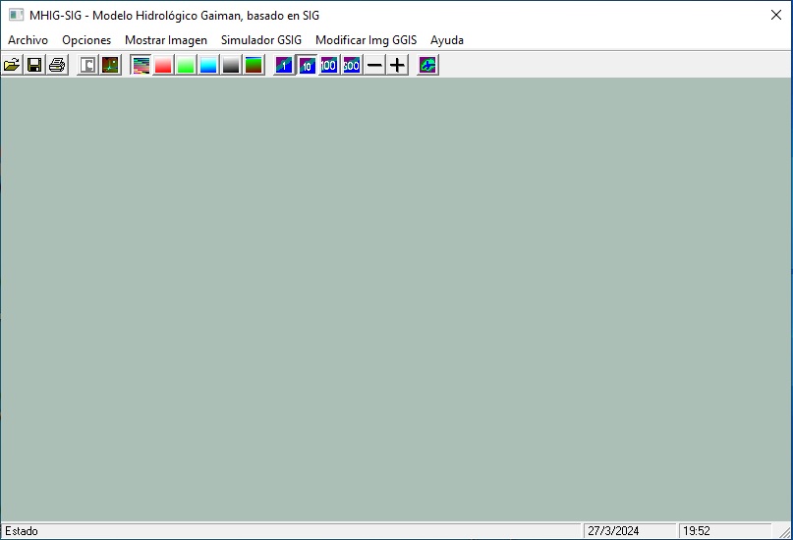The height and width of the screenshot is (540, 793).
Task: Open the Archivo menu
Action: [x=28, y=40]
